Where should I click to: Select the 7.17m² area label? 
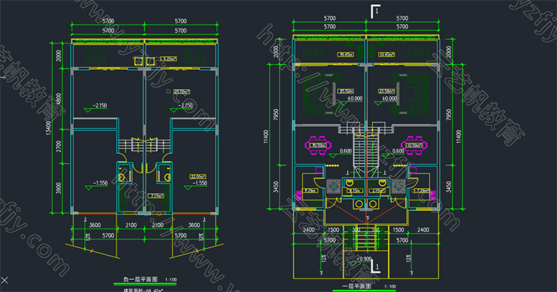[x=156, y=196]
